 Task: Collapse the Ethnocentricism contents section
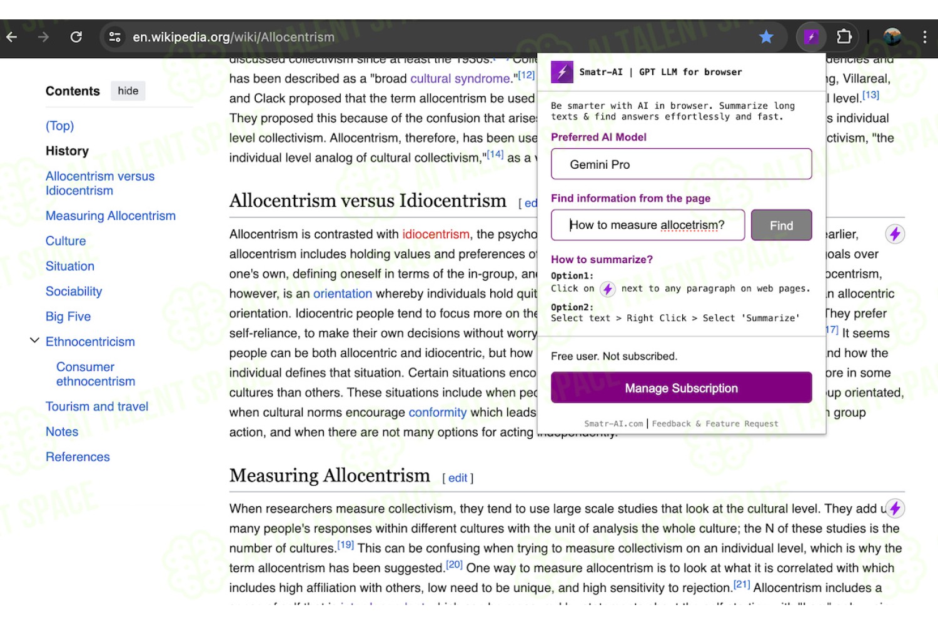coord(34,341)
